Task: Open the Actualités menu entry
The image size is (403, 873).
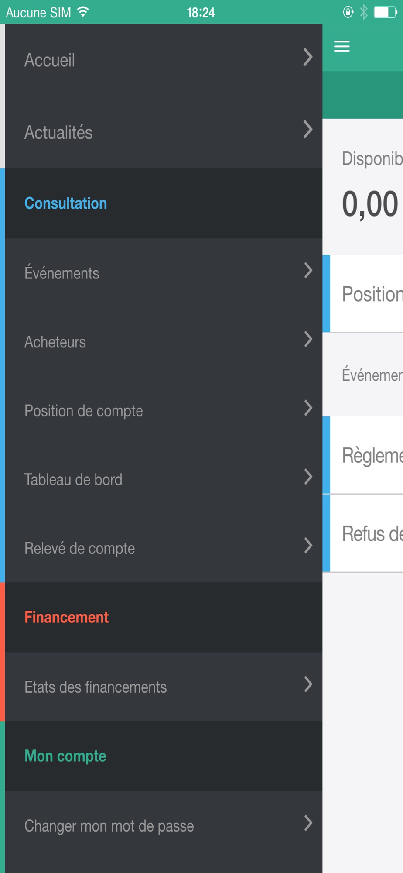Action: pyautogui.click(x=58, y=132)
